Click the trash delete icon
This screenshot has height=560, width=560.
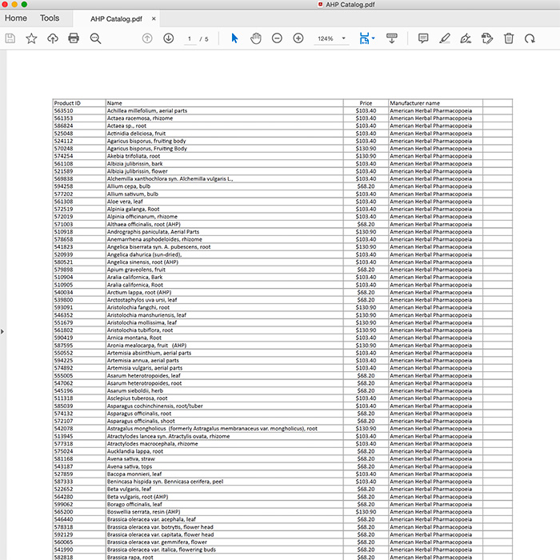tap(509, 38)
